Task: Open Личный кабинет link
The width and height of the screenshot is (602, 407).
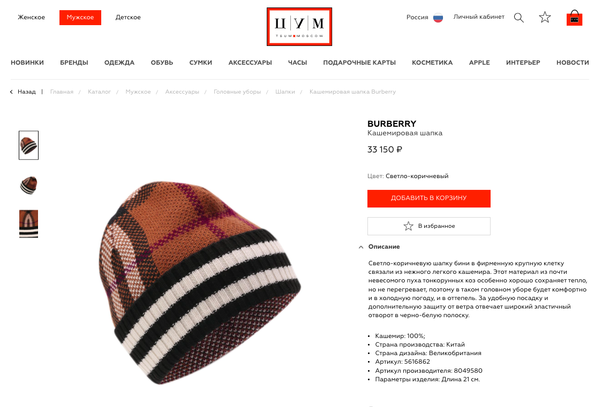Action: tap(479, 17)
